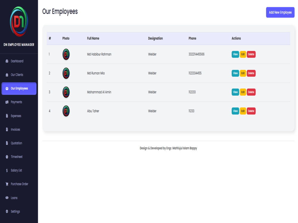Navigate to Payments section

point(19,102)
